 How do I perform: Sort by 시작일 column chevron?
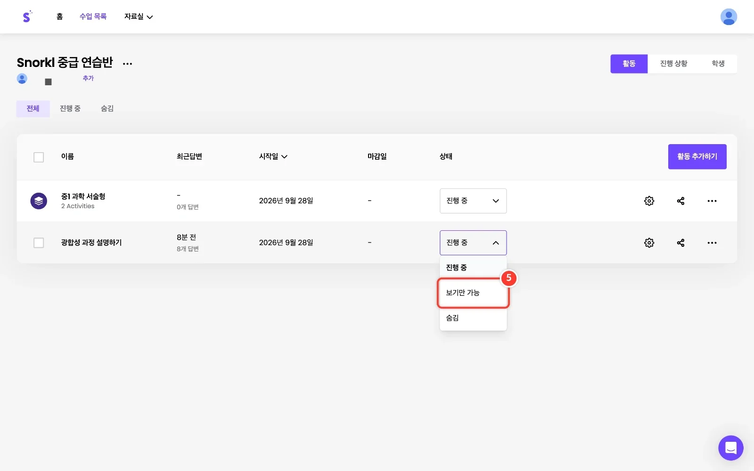(x=284, y=157)
